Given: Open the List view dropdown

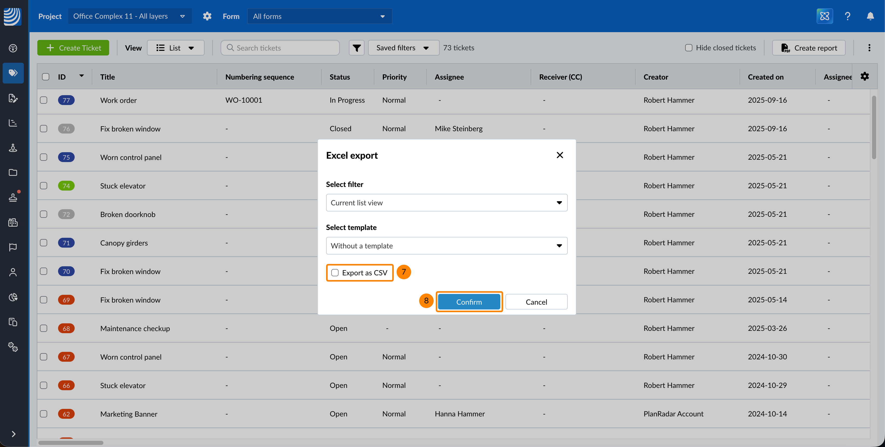Looking at the screenshot, I should click(x=175, y=48).
